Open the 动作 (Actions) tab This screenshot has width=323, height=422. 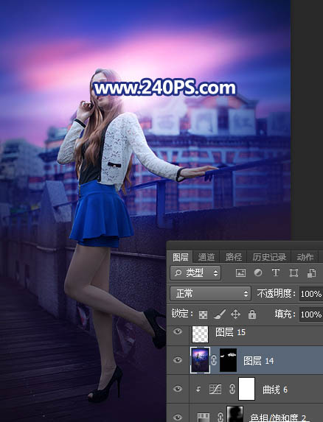pos(305,257)
